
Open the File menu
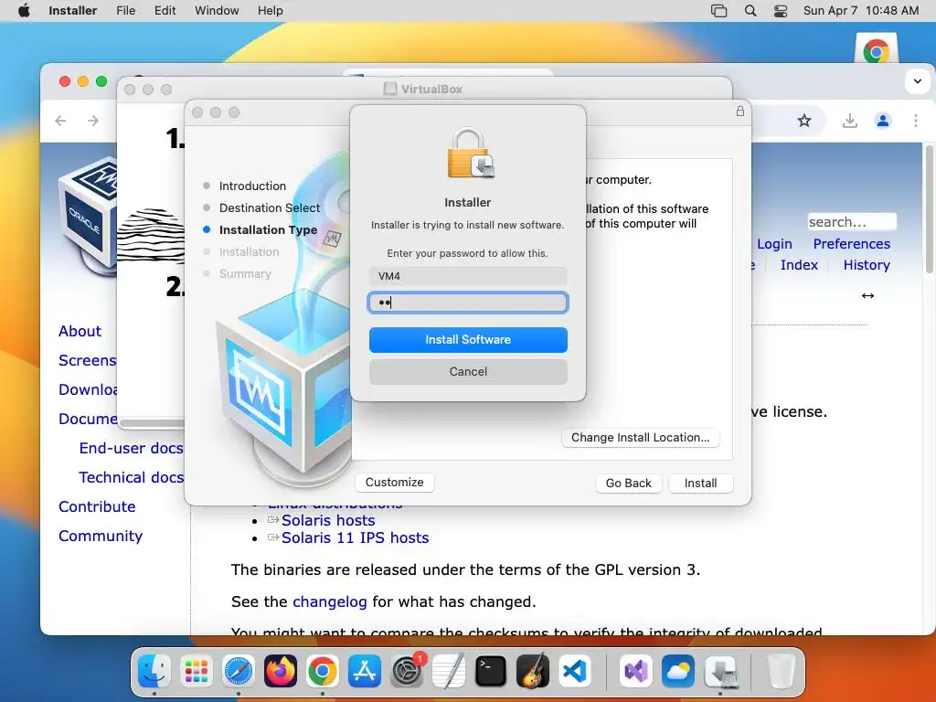coord(126,11)
